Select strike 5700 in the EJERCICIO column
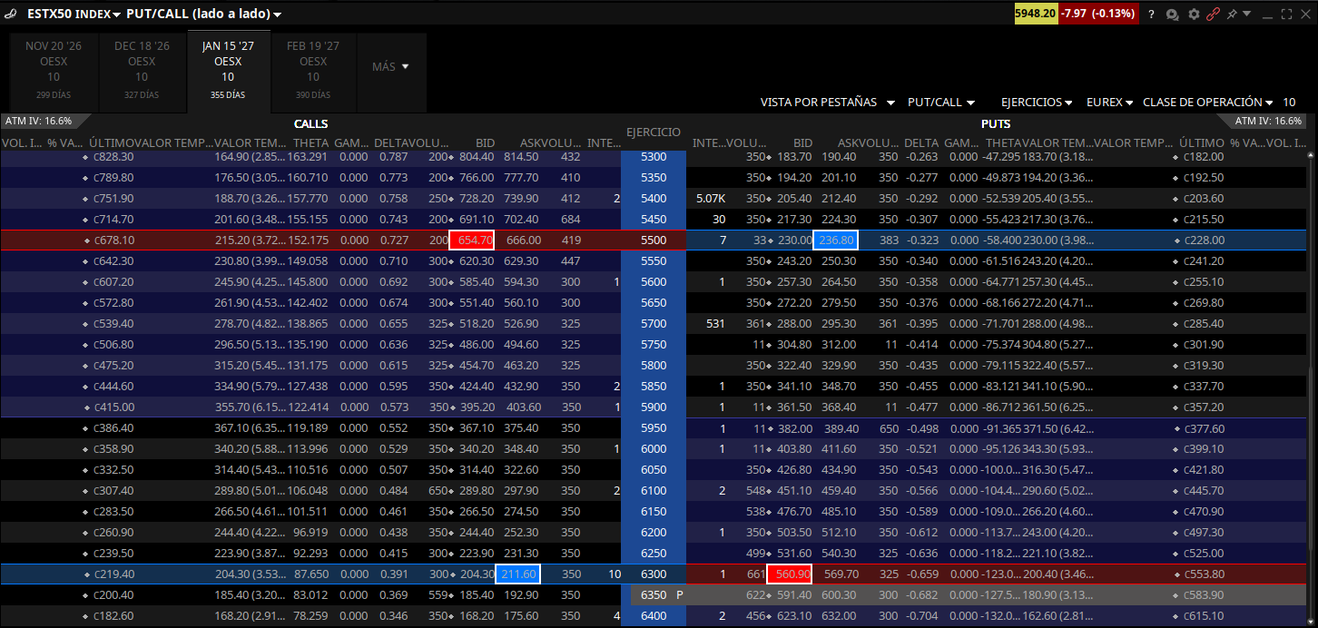1318x628 pixels. [654, 324]
